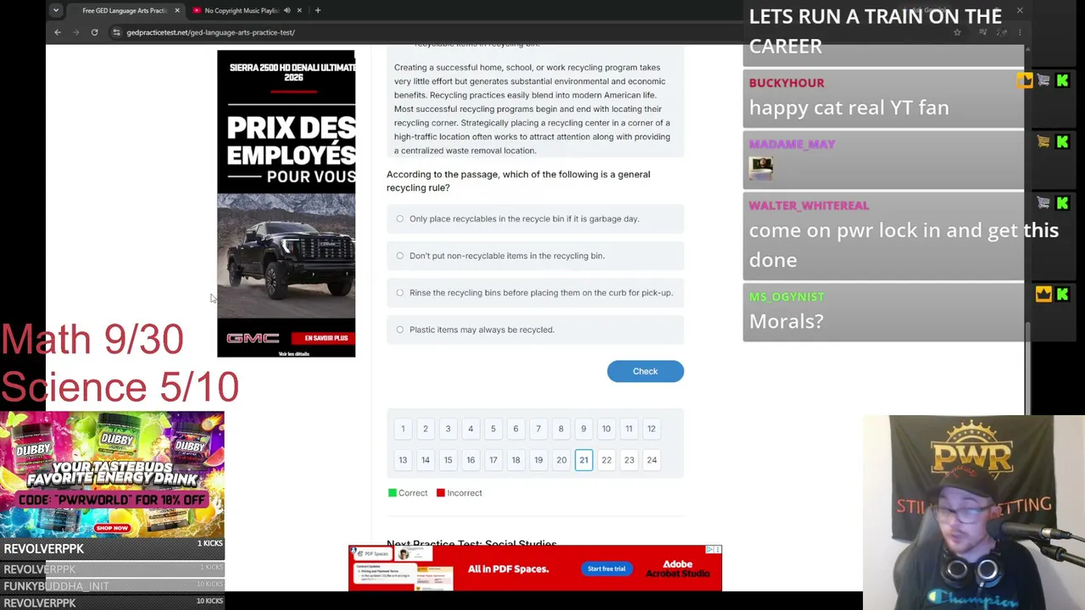Jump to question 8
Image resolution: width=1085 pixels, height=610 pixels.
[560, 429]
